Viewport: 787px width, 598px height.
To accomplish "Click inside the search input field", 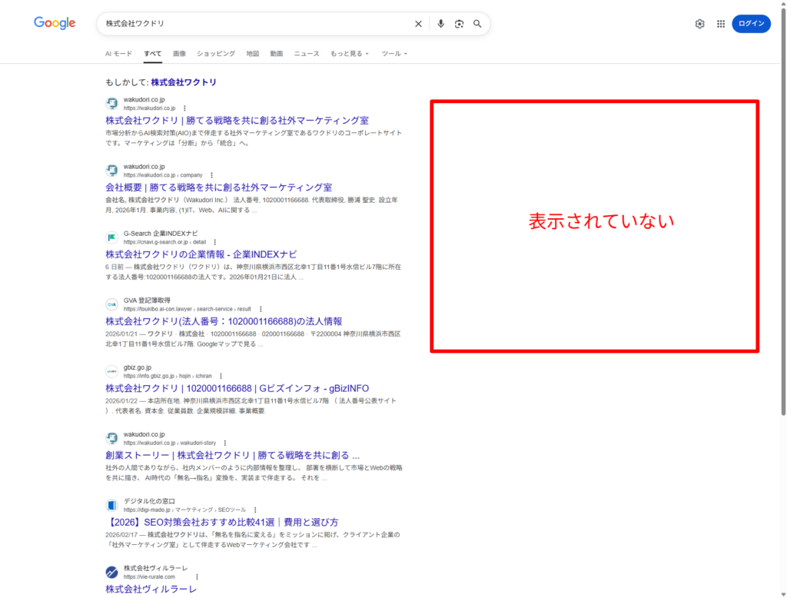I will 254,24.
